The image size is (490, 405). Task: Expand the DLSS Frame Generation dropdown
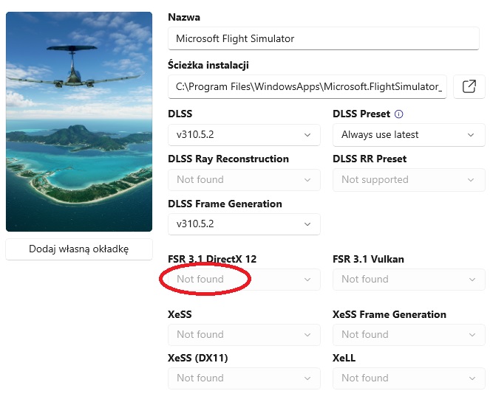coord(244,224)
